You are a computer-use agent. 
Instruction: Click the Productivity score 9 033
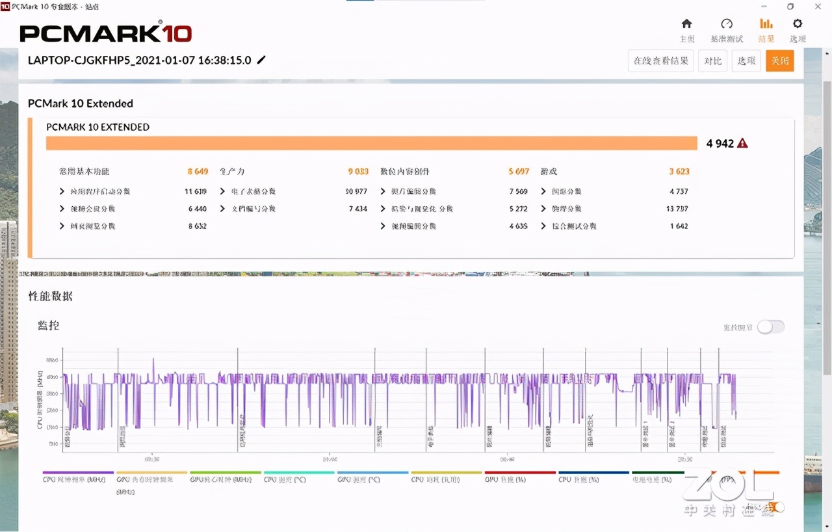(358, 172)
